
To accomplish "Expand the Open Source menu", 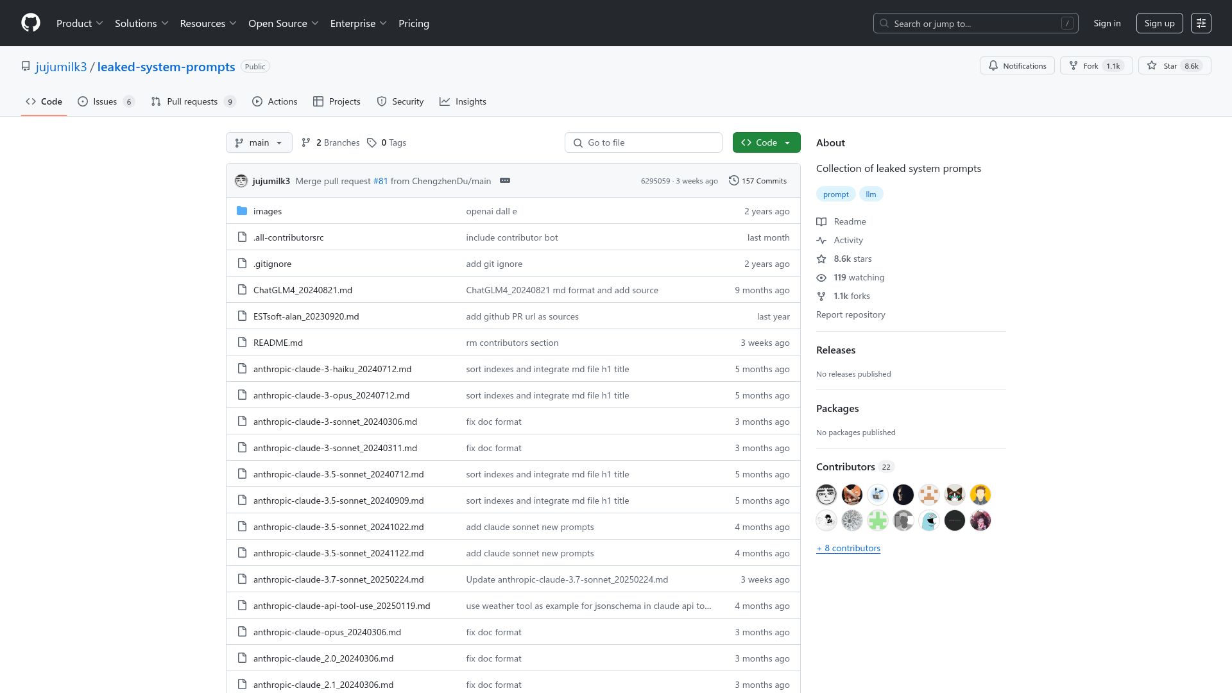I will [283, 24].
